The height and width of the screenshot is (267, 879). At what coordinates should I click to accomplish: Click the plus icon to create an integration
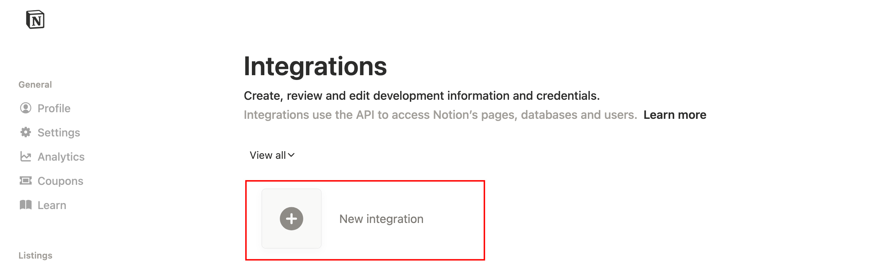(x=291, y=219)
